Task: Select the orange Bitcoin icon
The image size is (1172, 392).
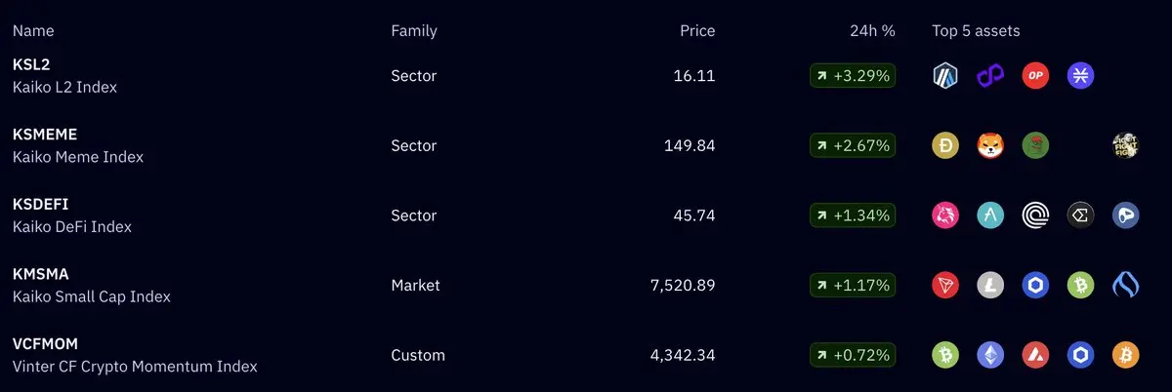Action: pyautogui.click(x=1125, y=355)
